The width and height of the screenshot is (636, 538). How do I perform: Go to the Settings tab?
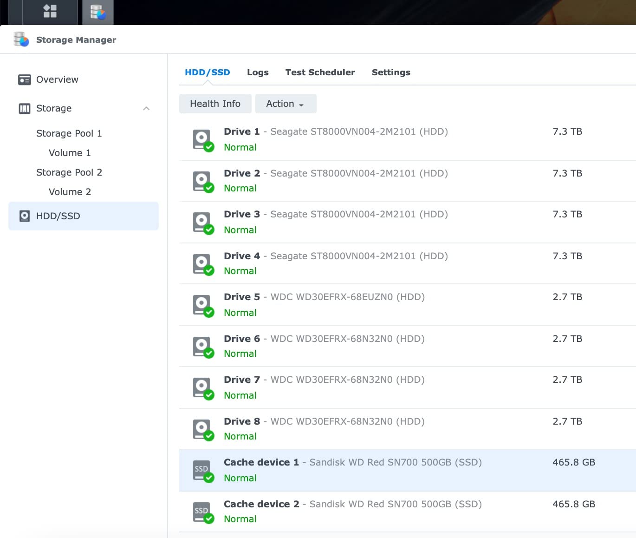[391, 72]
